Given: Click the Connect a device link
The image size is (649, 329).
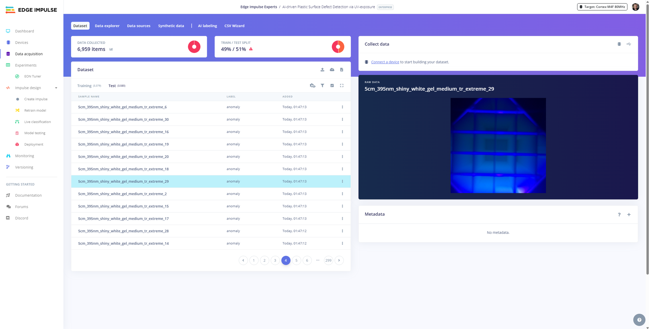Looking at the screenshot, I should click(385, 62).
